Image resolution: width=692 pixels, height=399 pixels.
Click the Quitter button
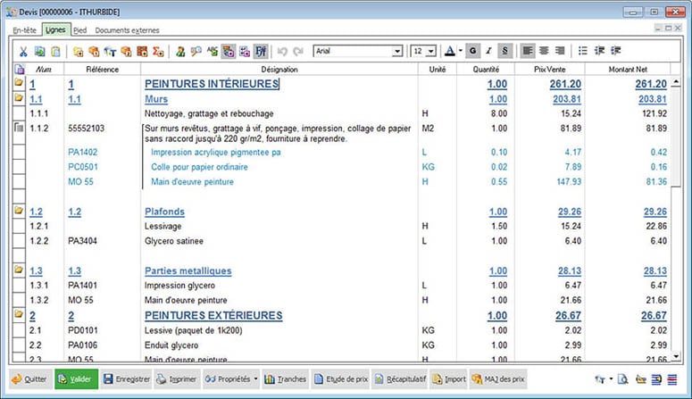[30, 379]
